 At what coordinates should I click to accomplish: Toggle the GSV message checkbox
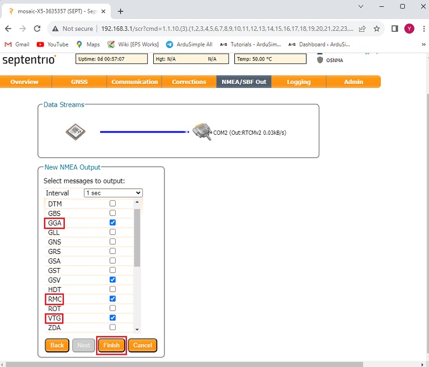point(112,279)
